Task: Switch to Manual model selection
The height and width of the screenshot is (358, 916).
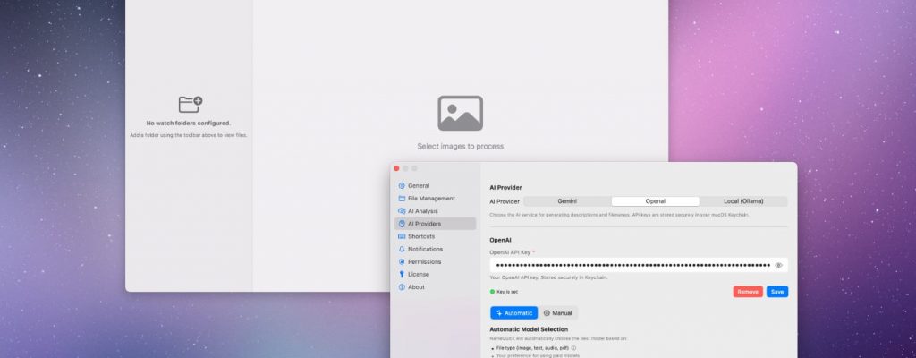Action: pos(558,313)
